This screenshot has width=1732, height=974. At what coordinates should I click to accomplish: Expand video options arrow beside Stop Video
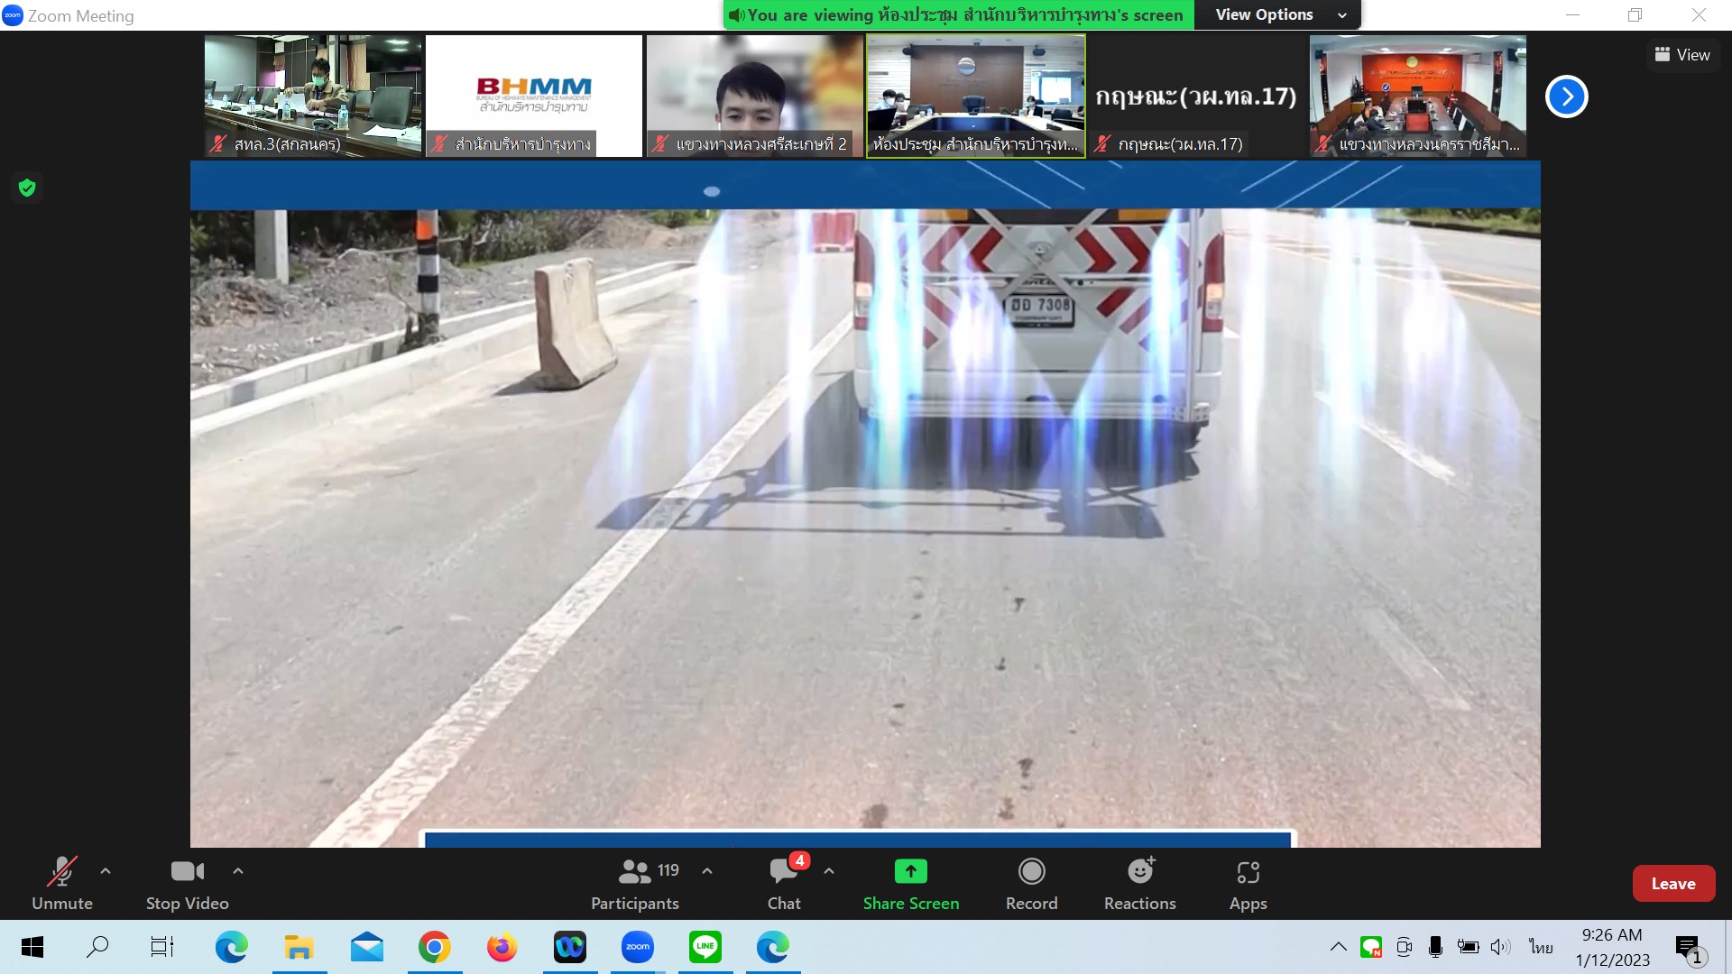coord(238,871)
